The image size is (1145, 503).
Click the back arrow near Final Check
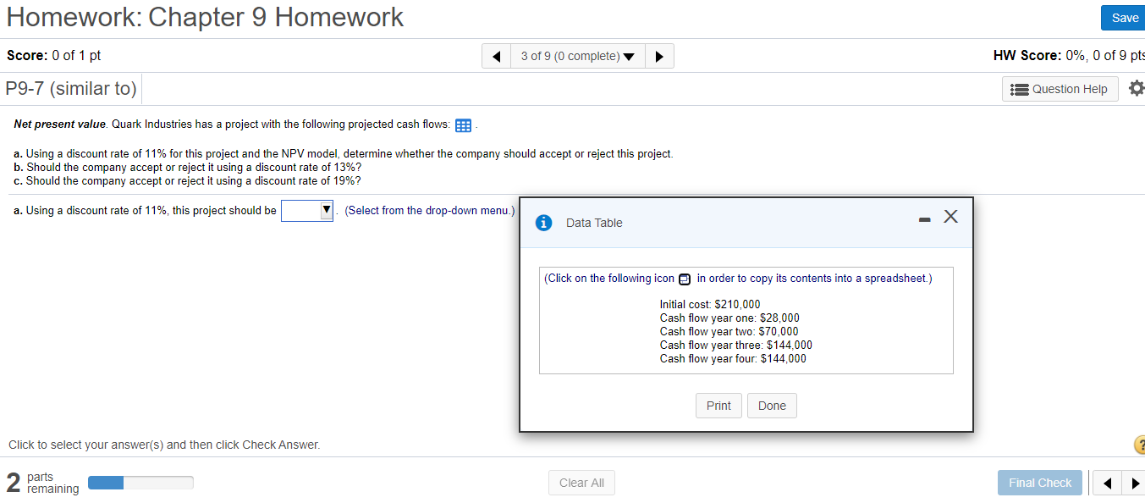point(1107,483)
